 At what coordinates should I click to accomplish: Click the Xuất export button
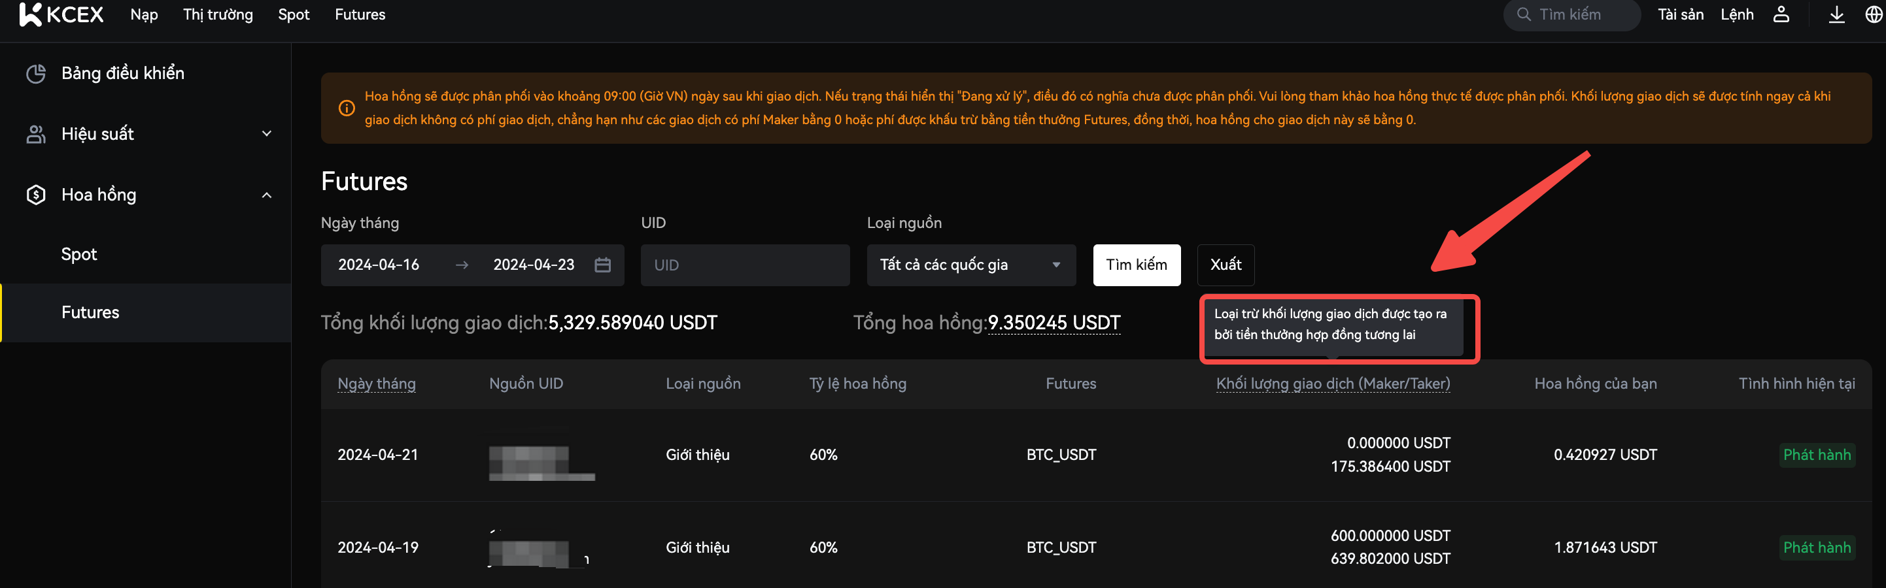[1225, 265]
